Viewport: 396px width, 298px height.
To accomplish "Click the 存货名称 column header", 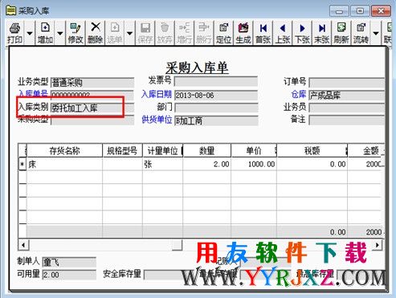I will (x=64, y=151).
